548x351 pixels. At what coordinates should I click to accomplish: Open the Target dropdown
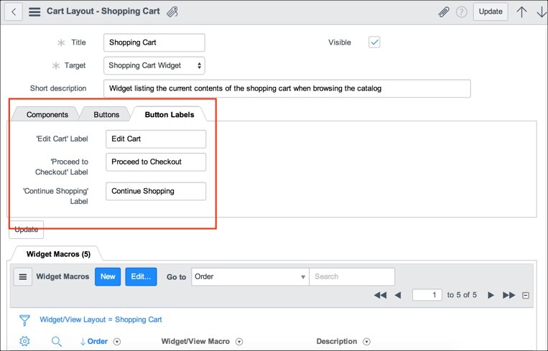[x=154, y=65]
